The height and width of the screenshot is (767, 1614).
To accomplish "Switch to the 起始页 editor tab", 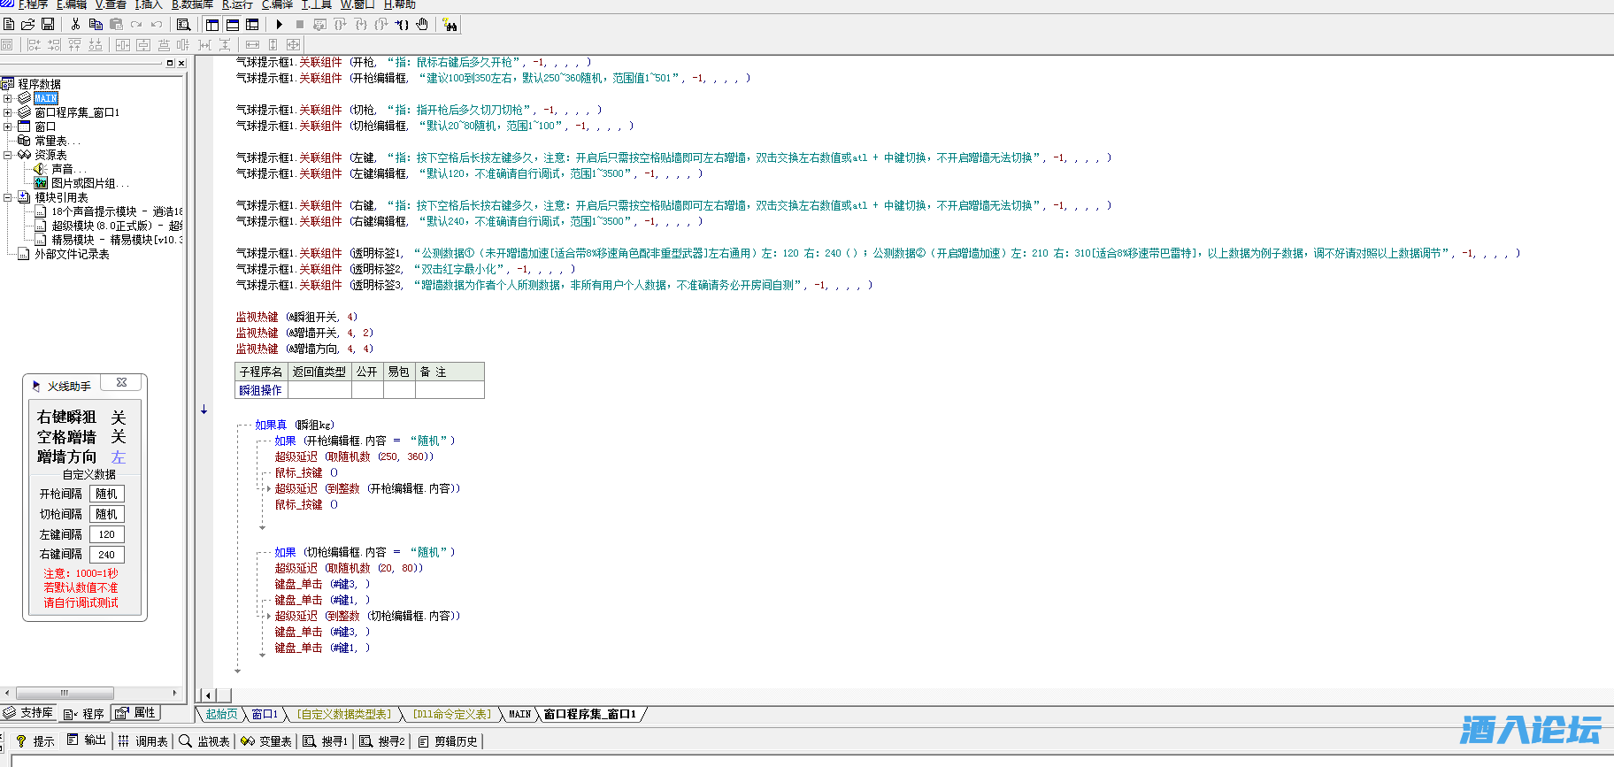I will (221, 714).
